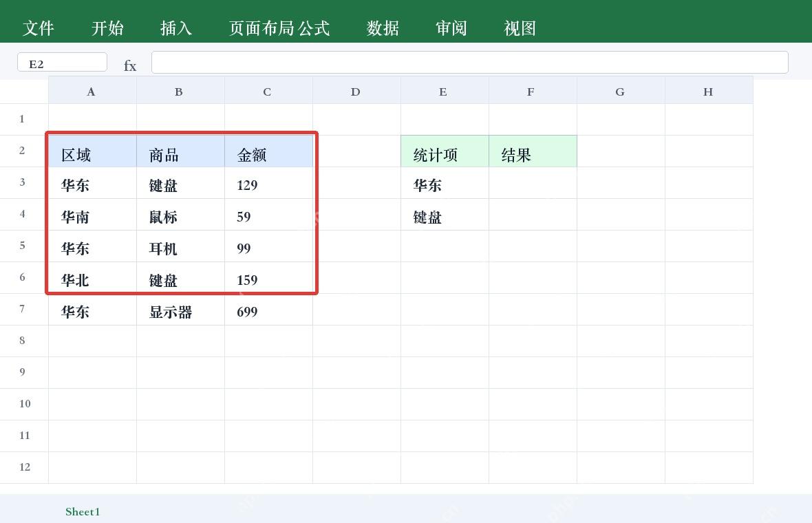Select the 鼠标 cell
The image size is (812, 523).
click(x=180, y=215)
